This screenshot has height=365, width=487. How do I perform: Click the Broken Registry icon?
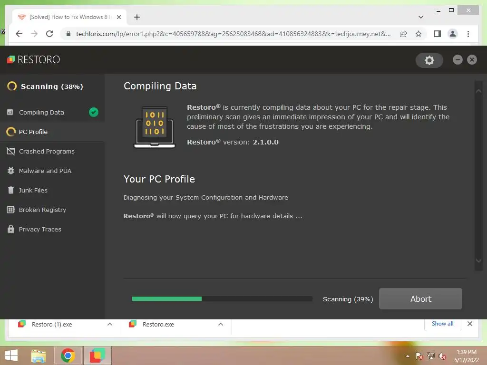tap(11, 210)
